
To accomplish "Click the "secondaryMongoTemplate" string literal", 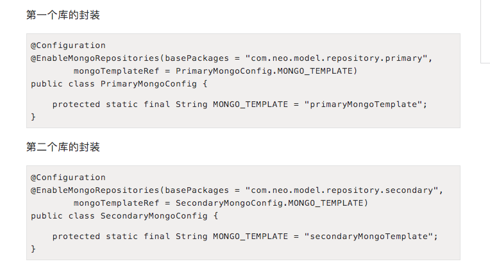I will 371,237.
